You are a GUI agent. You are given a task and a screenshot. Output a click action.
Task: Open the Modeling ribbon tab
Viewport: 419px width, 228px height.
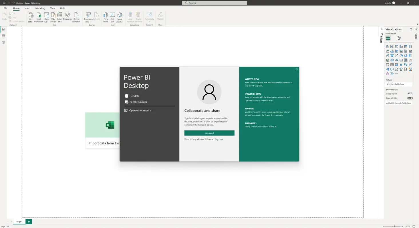coord(40,8)
